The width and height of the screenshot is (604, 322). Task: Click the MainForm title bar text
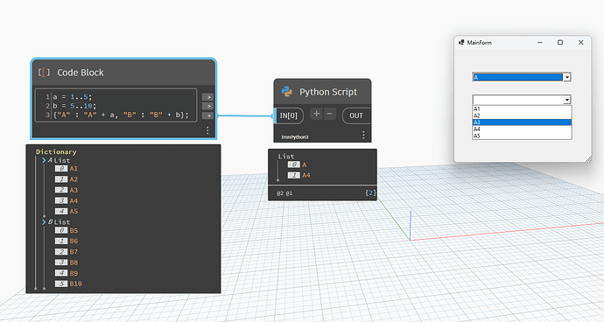click(x=480, y=42)
